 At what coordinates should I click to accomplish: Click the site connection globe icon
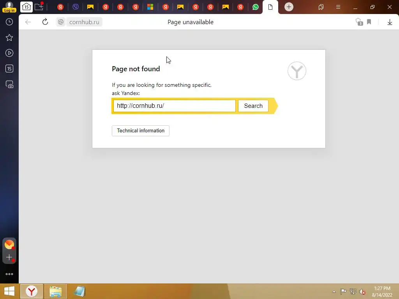point(60,22)
